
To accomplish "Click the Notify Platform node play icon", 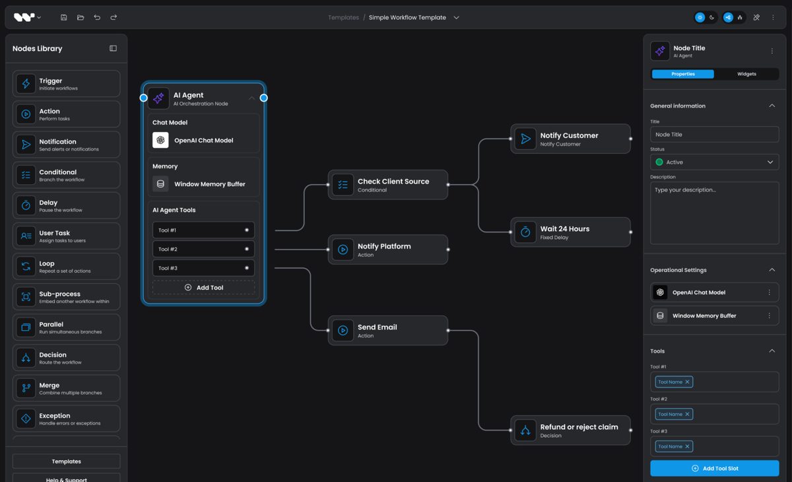I will tap(343, 250).
